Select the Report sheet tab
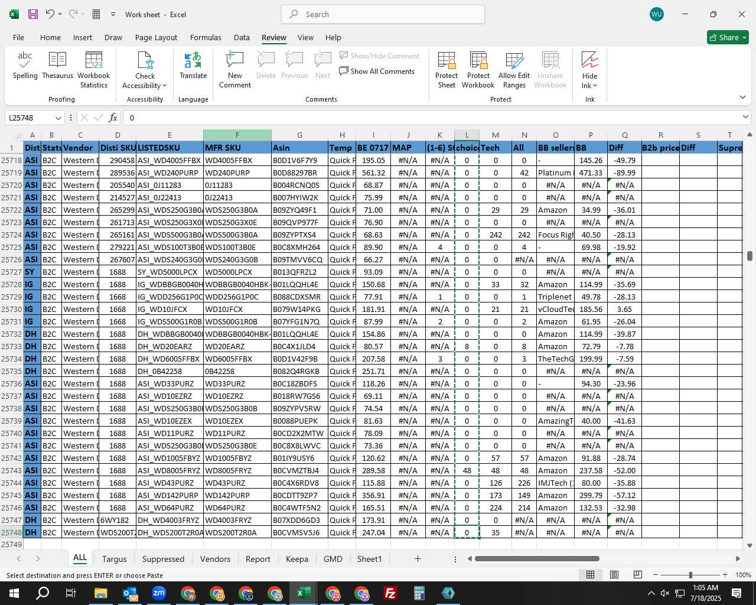 point(258,559)
